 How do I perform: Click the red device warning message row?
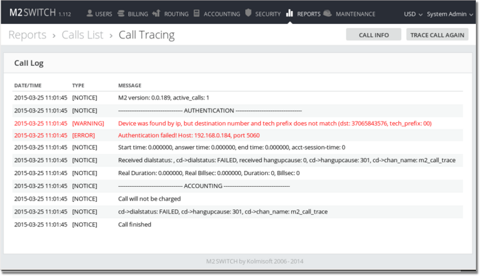click(275, 123)
